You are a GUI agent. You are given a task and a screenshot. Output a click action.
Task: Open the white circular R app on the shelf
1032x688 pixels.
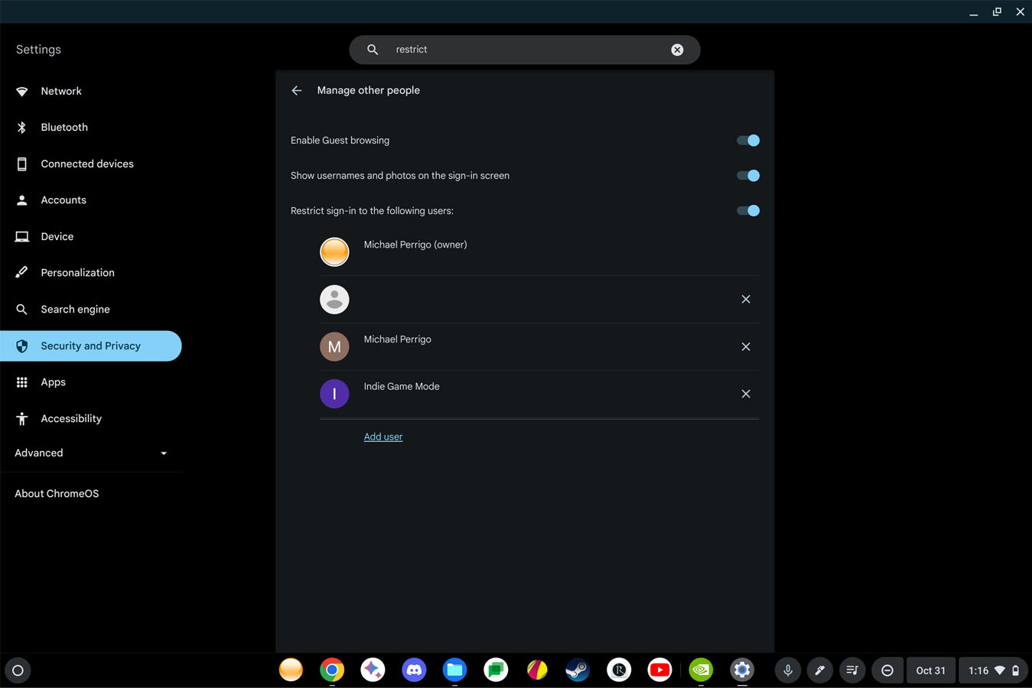619,670
